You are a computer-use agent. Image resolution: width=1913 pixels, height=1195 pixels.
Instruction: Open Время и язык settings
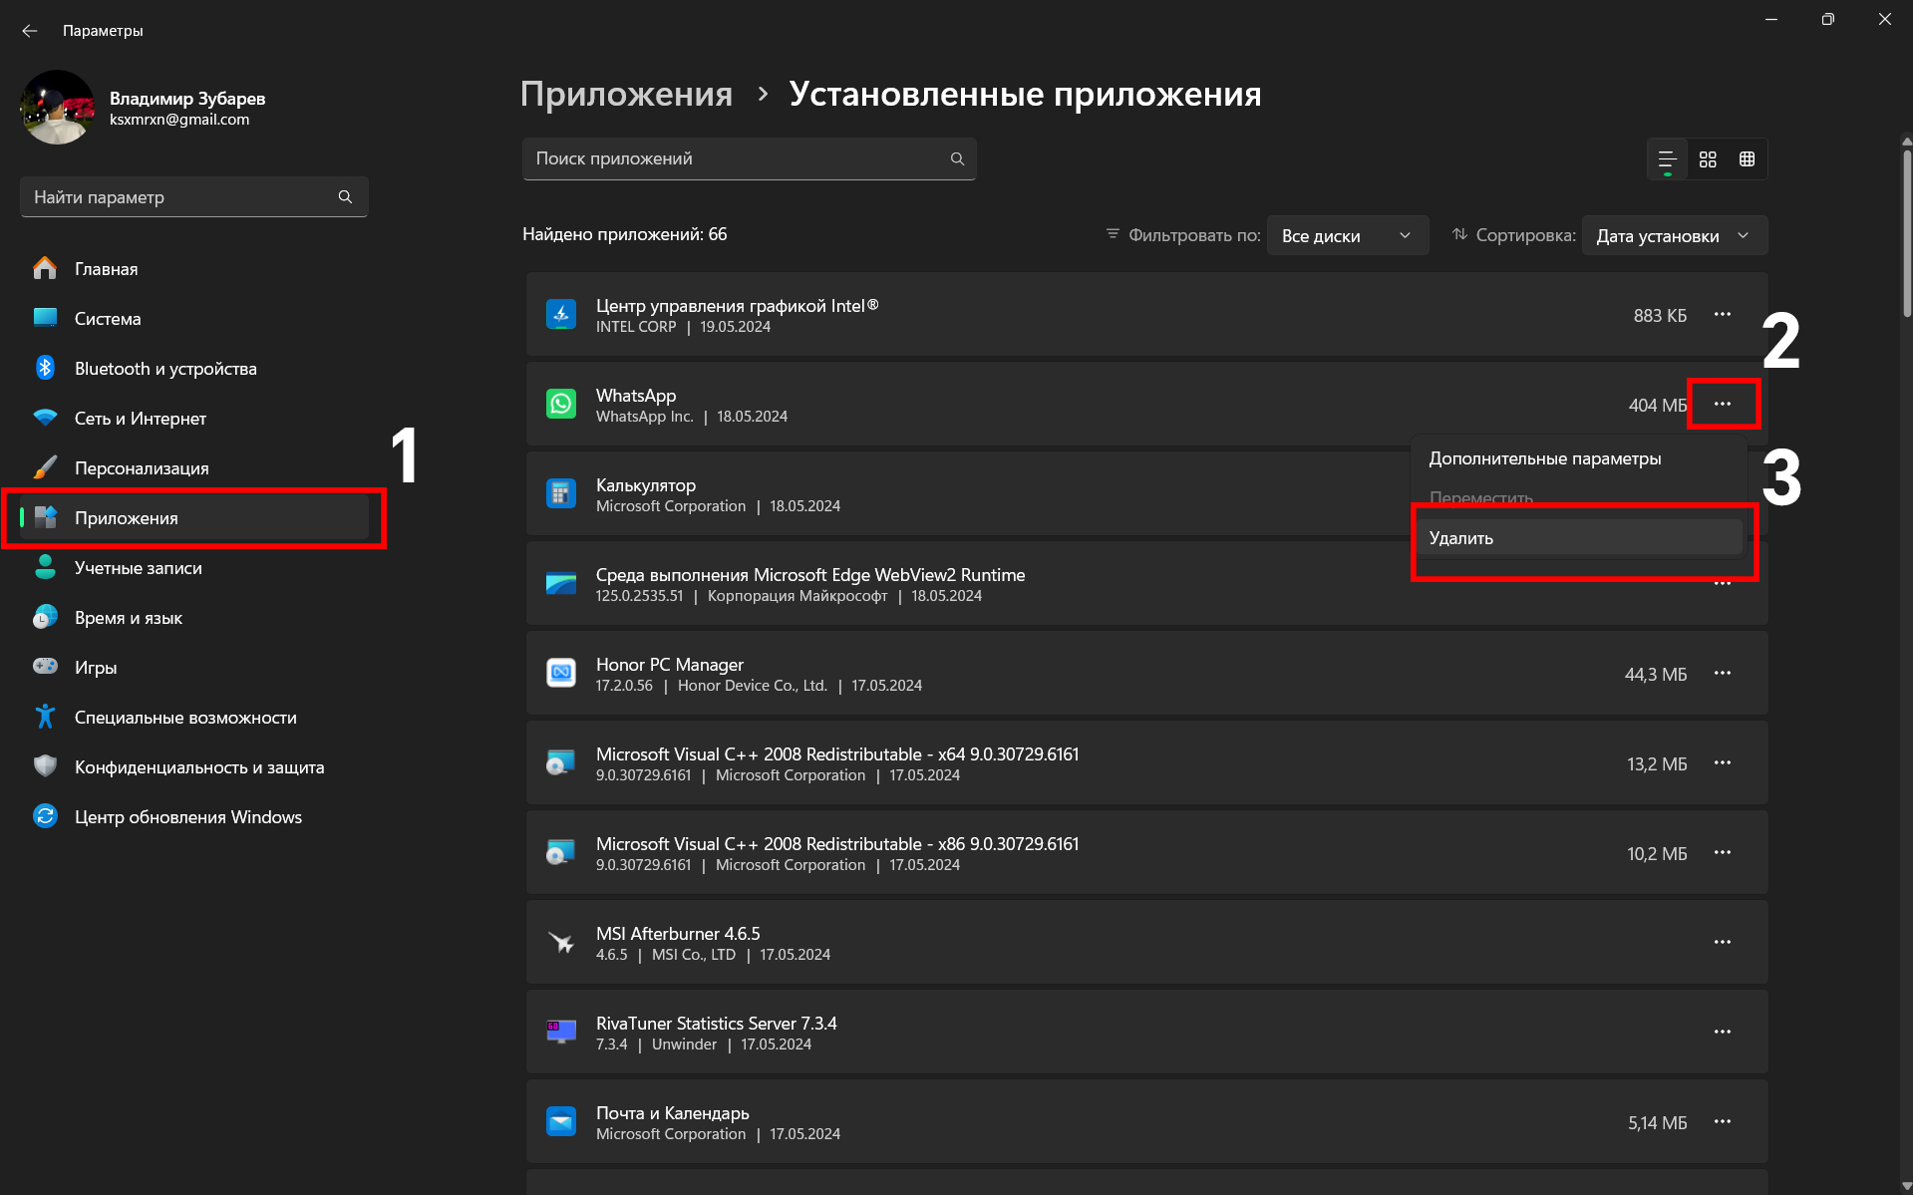(194, 618)
